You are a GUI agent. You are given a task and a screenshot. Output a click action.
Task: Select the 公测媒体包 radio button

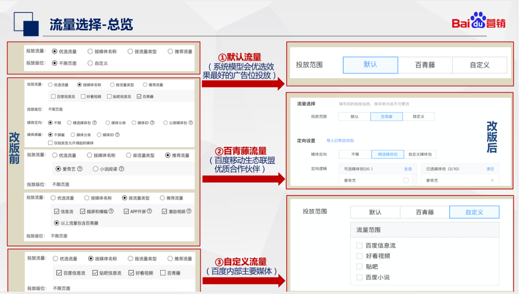coord(165,122)
